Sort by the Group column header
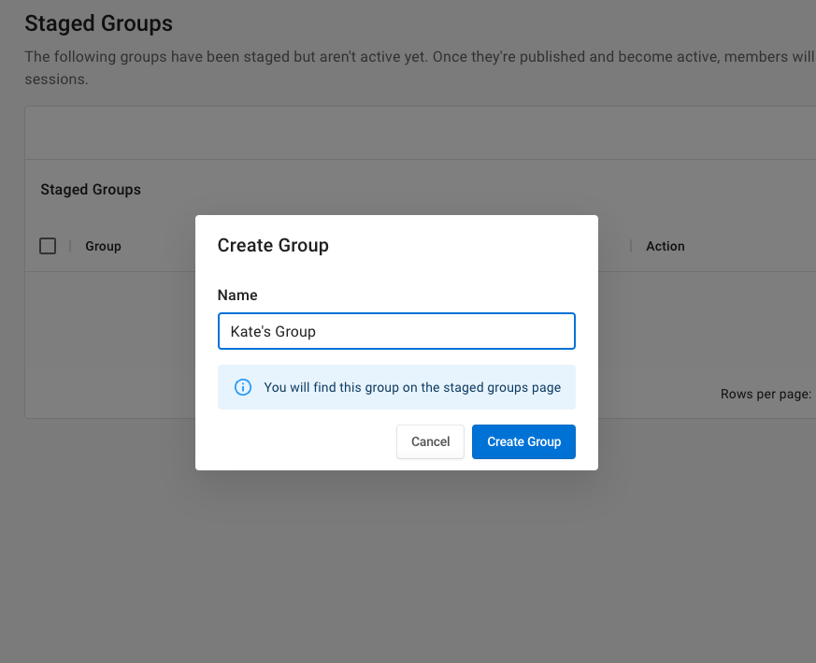Image resolution: width=816 pixels, height=663 pixels. 103,246
